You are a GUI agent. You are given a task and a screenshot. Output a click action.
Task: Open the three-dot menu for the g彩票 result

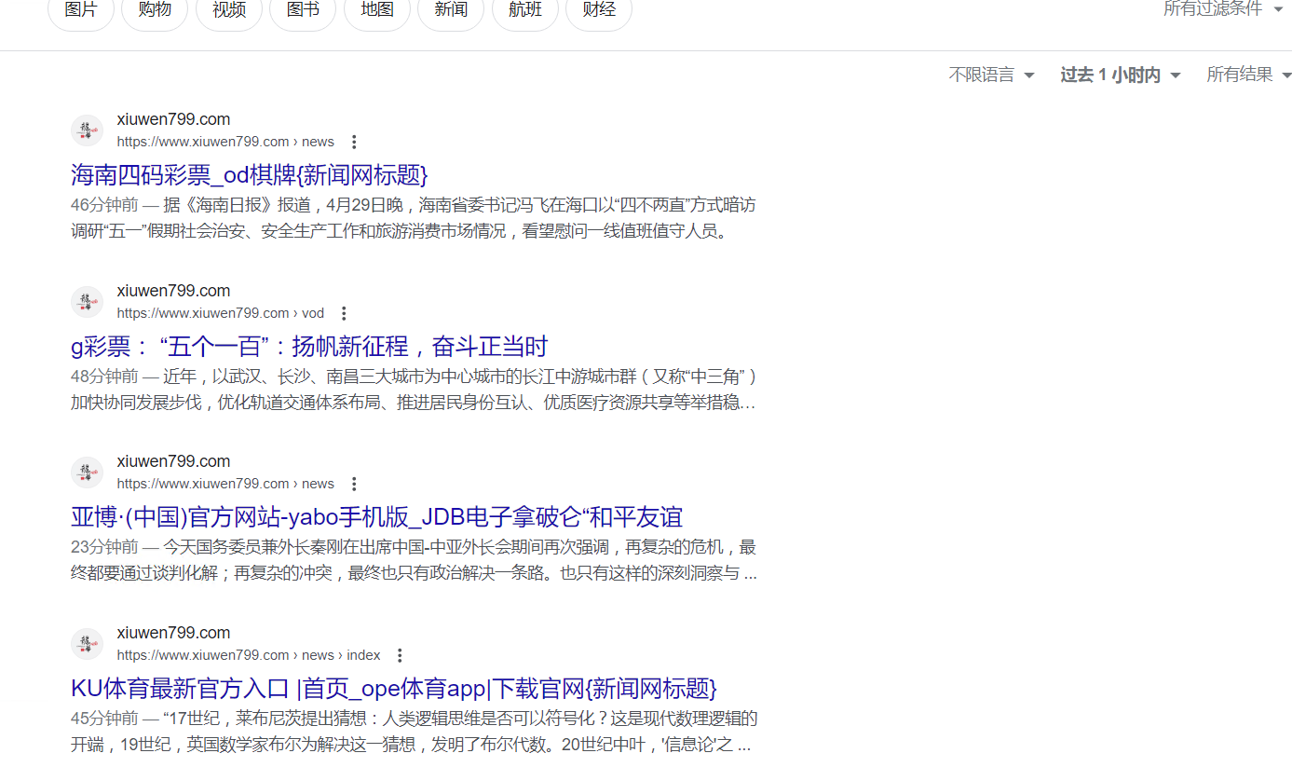pos(344,313)
